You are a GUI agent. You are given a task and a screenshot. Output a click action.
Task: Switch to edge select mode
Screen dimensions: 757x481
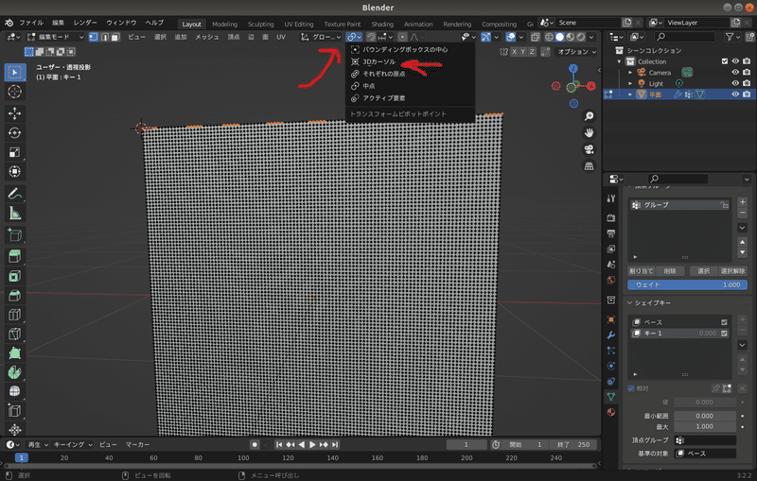click(104, 37)
